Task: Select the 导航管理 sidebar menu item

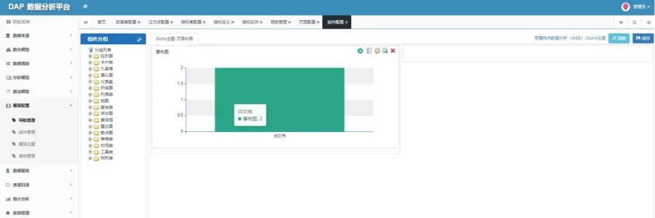Action: 27,120
